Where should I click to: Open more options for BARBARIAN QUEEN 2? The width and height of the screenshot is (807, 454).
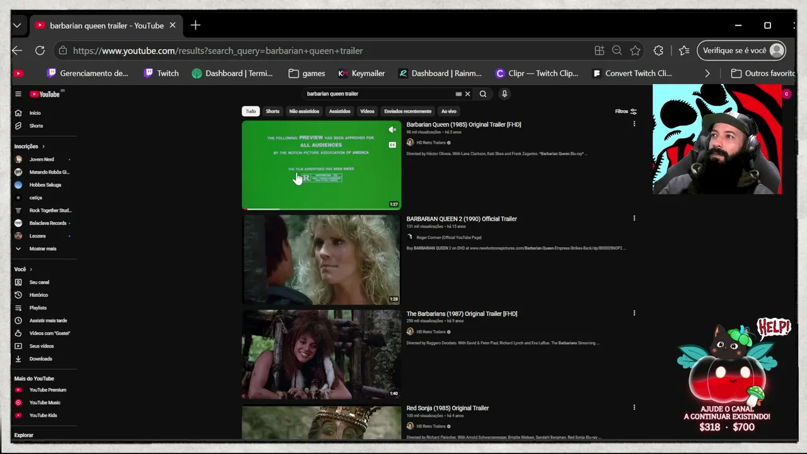(634, 218)
